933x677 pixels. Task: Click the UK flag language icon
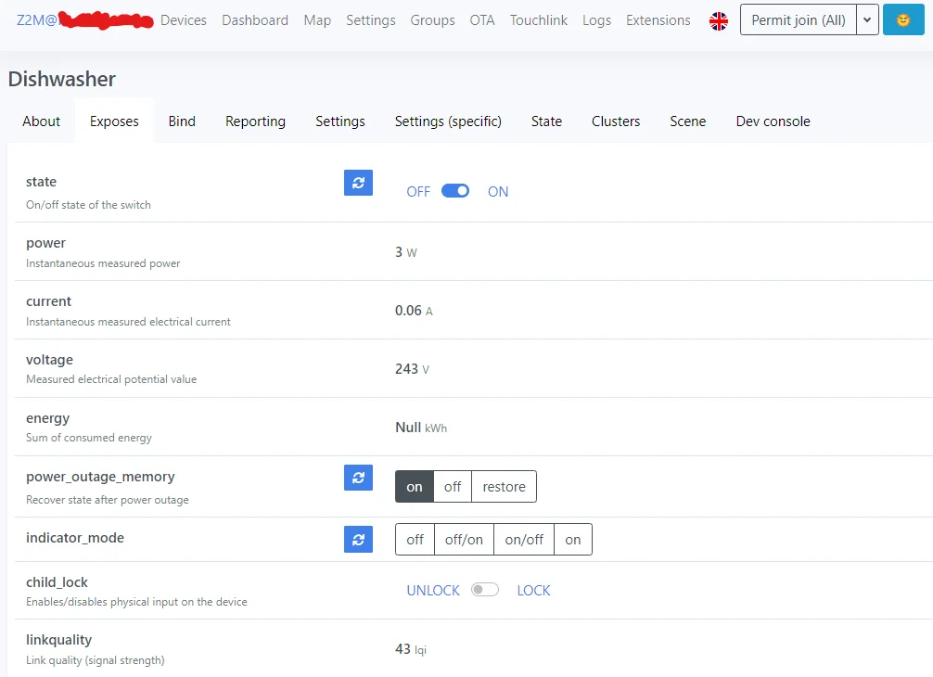click(719, 21)
